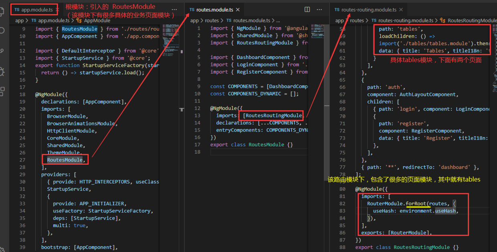
Task: Click the split editor icon beside routes.module.ts
Action: point(307,9)
